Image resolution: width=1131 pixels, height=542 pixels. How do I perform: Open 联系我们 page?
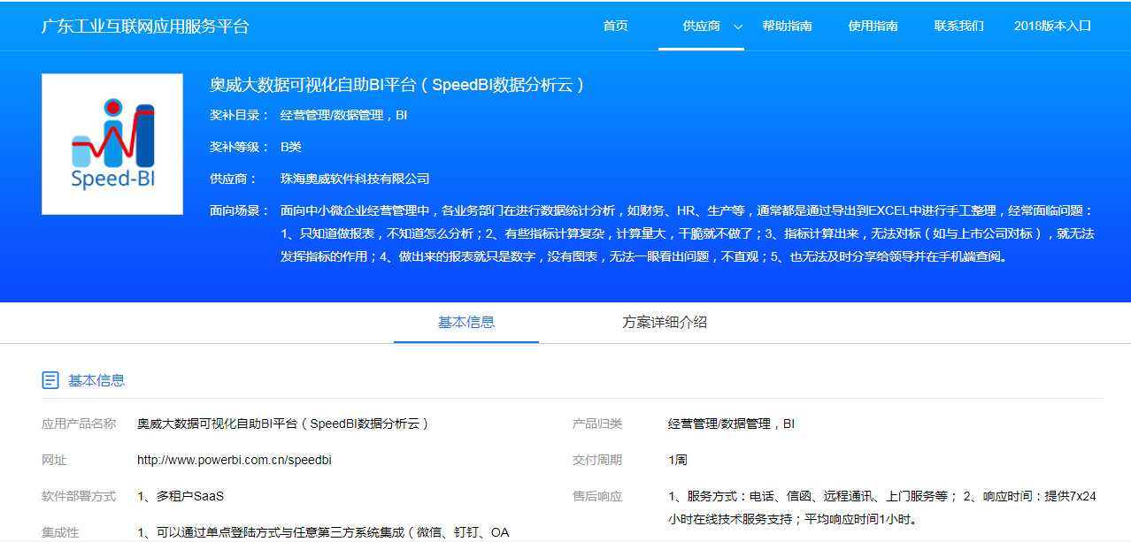tap(958, 26)
